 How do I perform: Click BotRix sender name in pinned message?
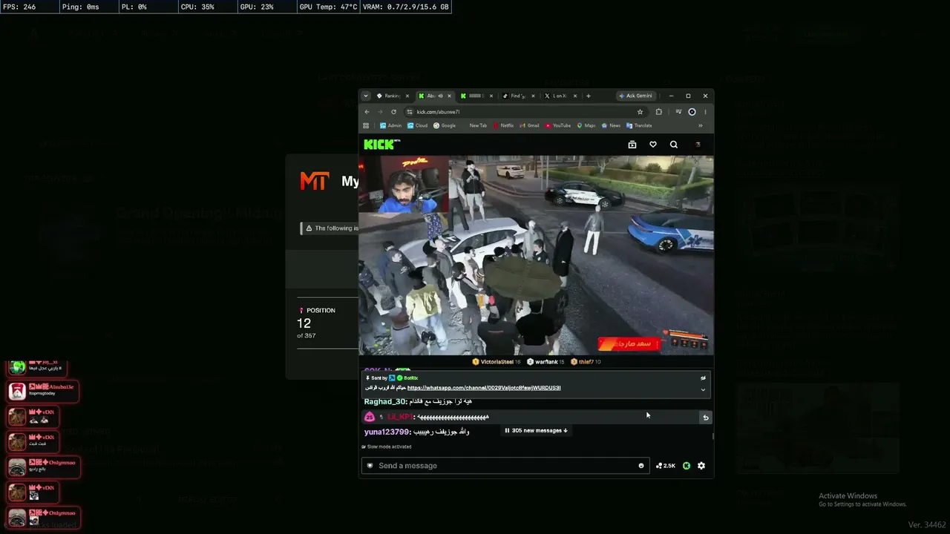tap(411, 378)
